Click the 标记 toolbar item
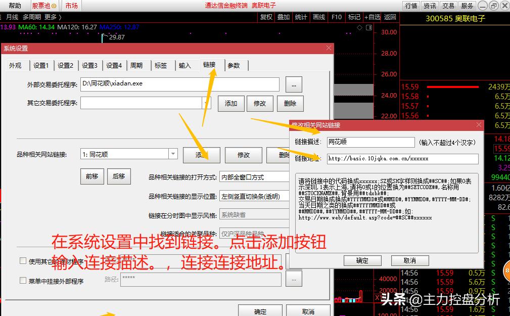 pos(354,17)
